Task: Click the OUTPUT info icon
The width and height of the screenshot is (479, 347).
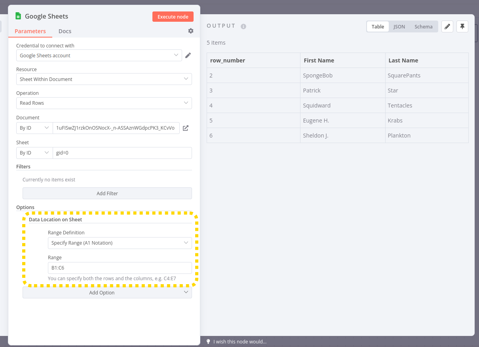Action: (x=243, y=26)
